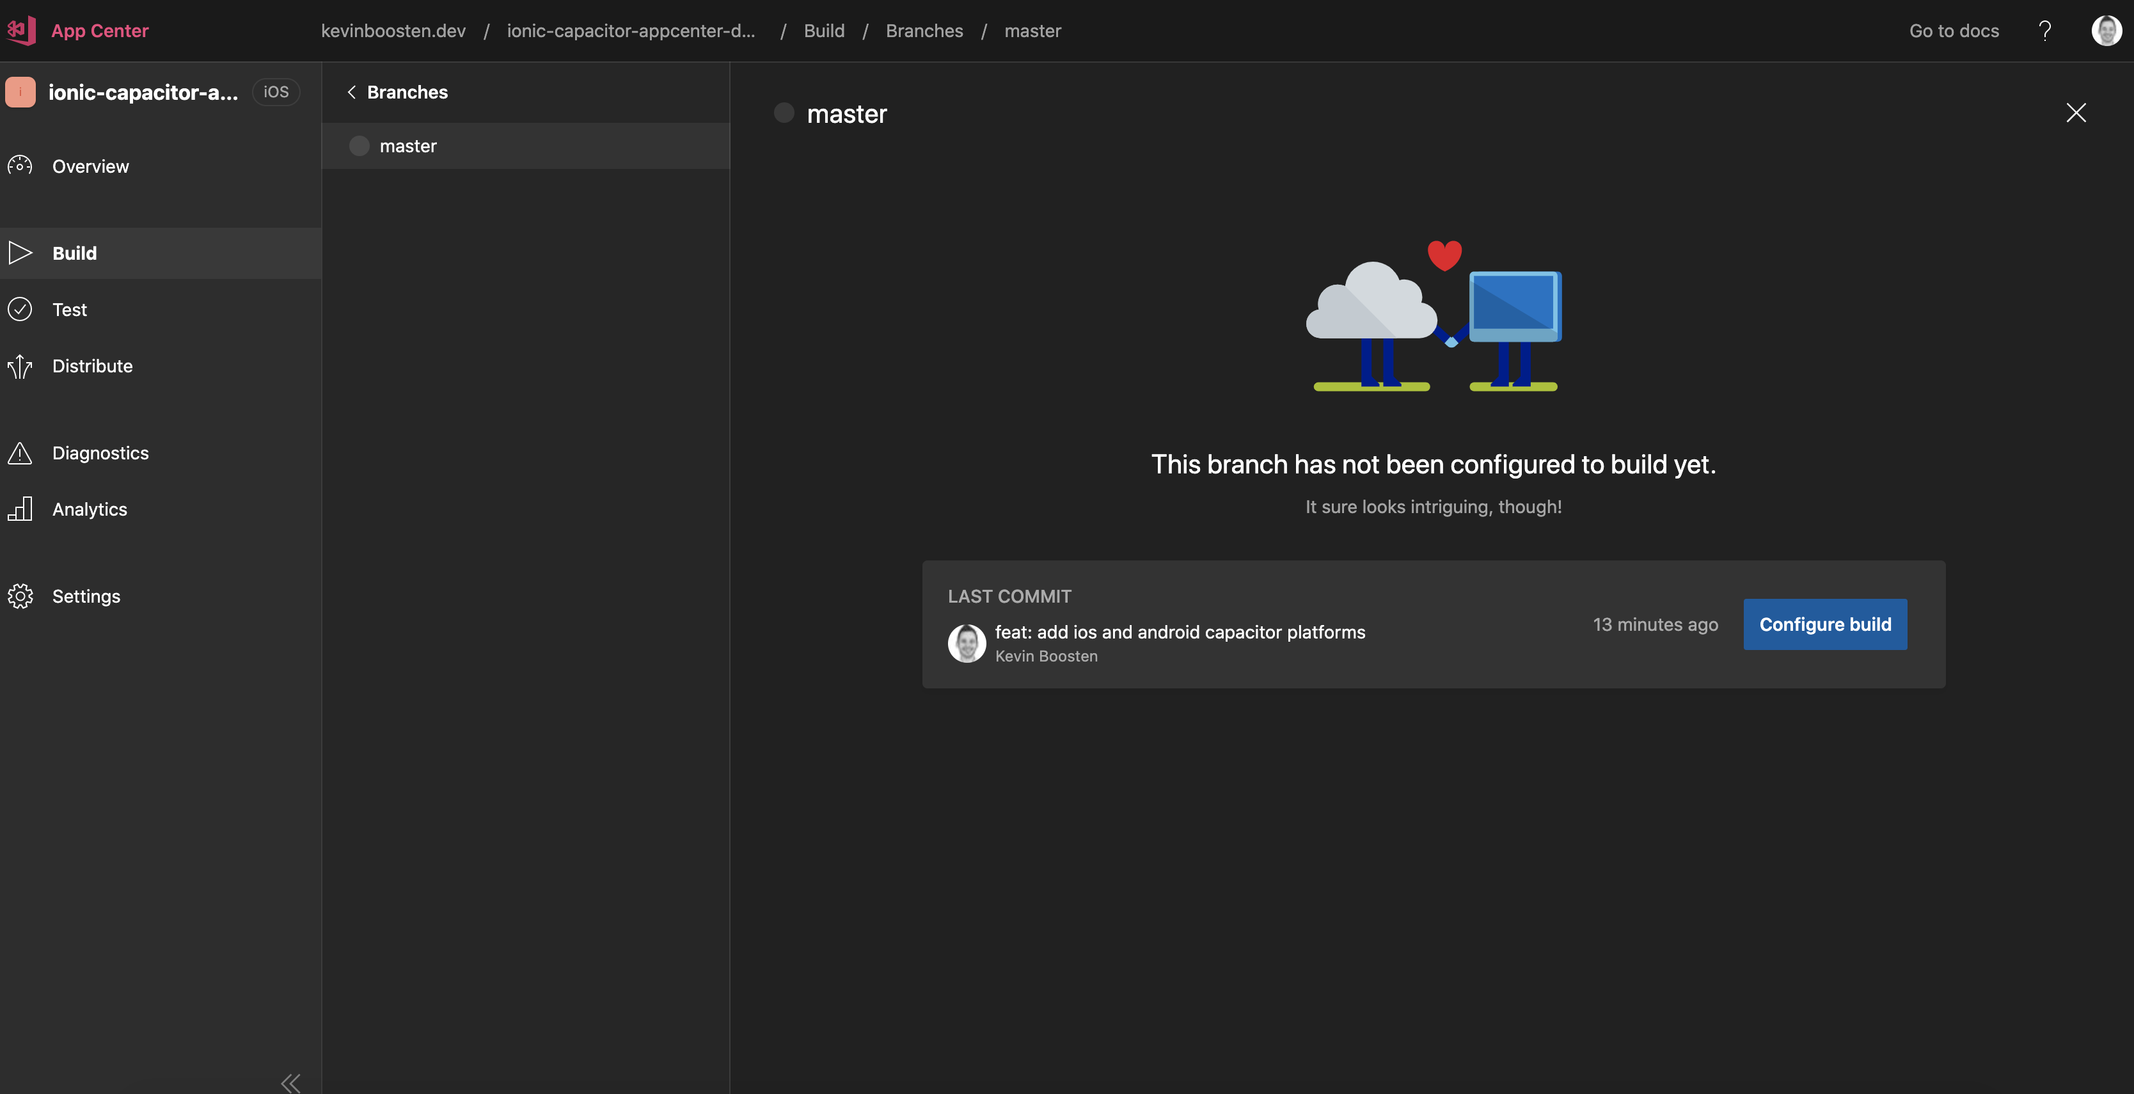
Task: Click the Distribute arrows icon
Action: coord(20,365)
